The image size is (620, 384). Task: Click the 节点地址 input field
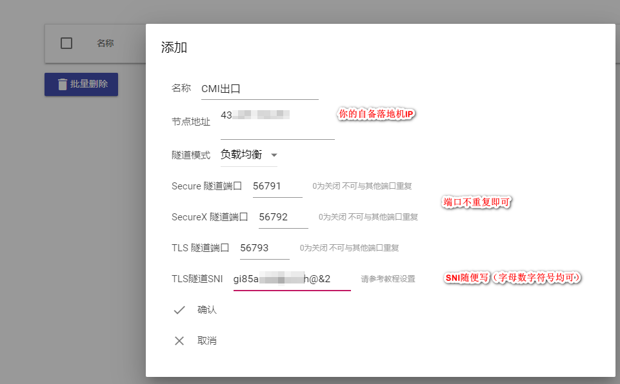click(277, 124)
